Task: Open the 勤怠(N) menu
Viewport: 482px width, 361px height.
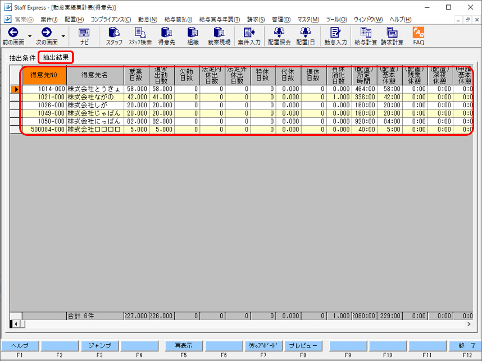Action: pos(148,19)
